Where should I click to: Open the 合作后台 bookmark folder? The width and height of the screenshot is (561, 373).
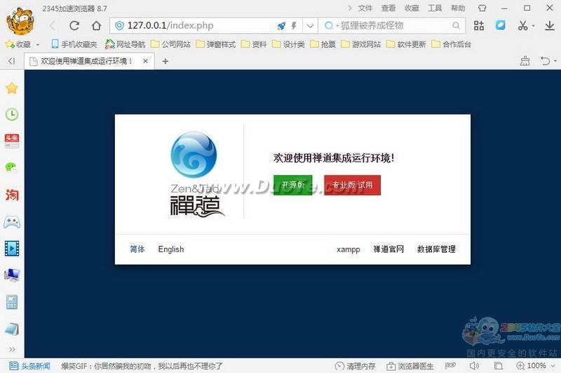(451, 44)
